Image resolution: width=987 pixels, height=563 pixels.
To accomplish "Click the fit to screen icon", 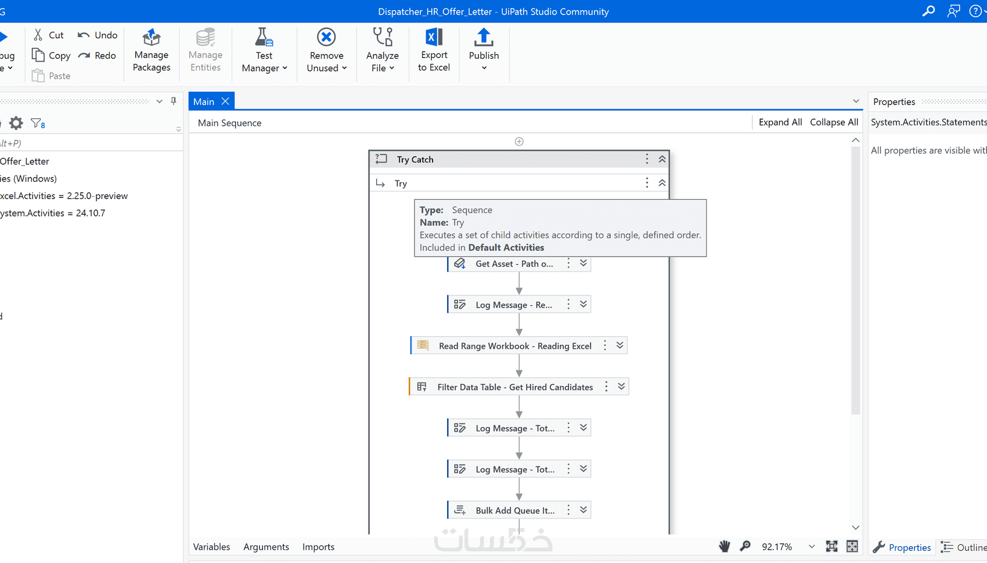I will click(x=832, y=546).
